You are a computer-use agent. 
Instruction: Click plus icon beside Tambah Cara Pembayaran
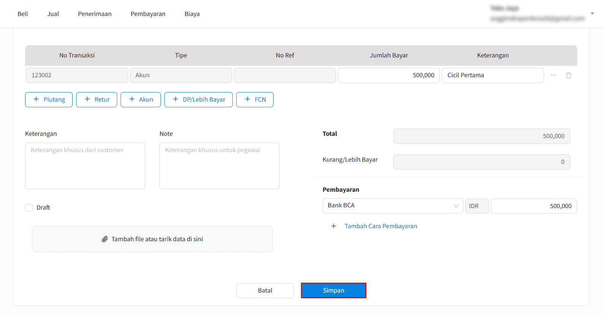334,226
